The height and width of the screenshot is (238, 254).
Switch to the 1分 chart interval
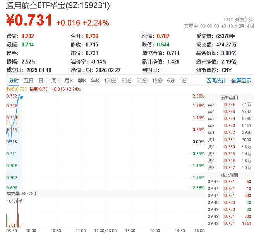183,81
